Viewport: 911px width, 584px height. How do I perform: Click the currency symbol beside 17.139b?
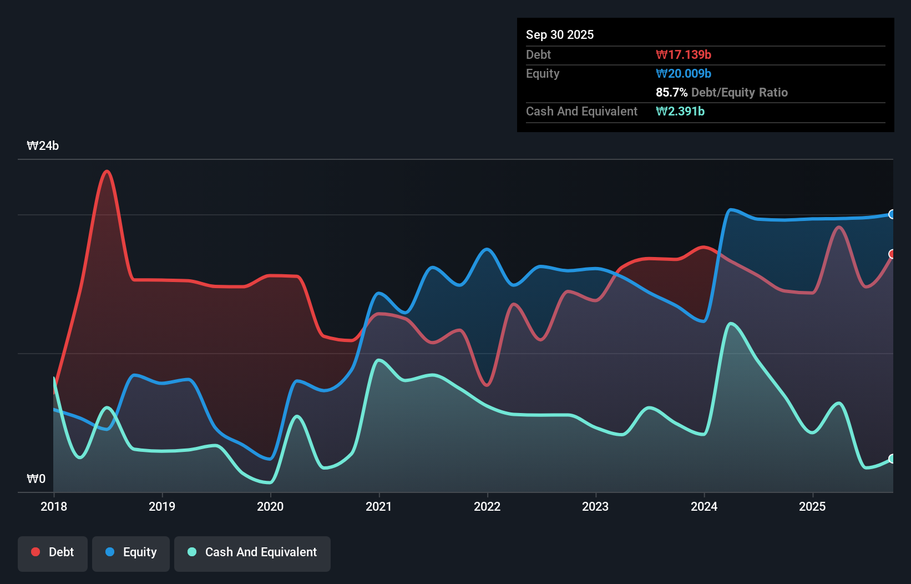pos(660,54)
